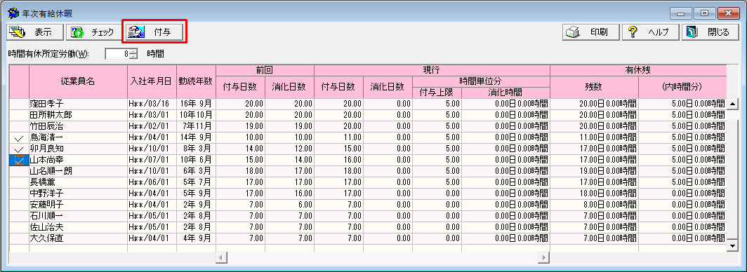Image resolution: width=747 pixels, height=272 pixels.
Task: Click 鳥海清一's current grant value 11.00
Action: 338,138
